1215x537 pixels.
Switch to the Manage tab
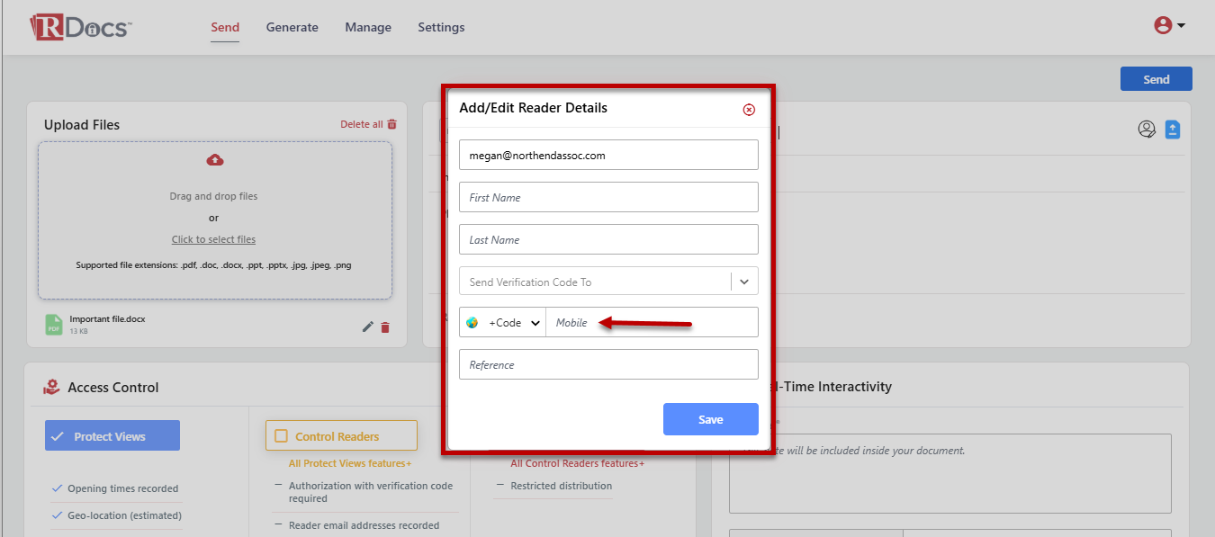point(368,27)
